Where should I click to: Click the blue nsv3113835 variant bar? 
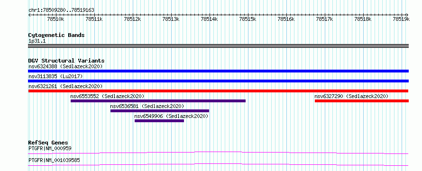218,81
